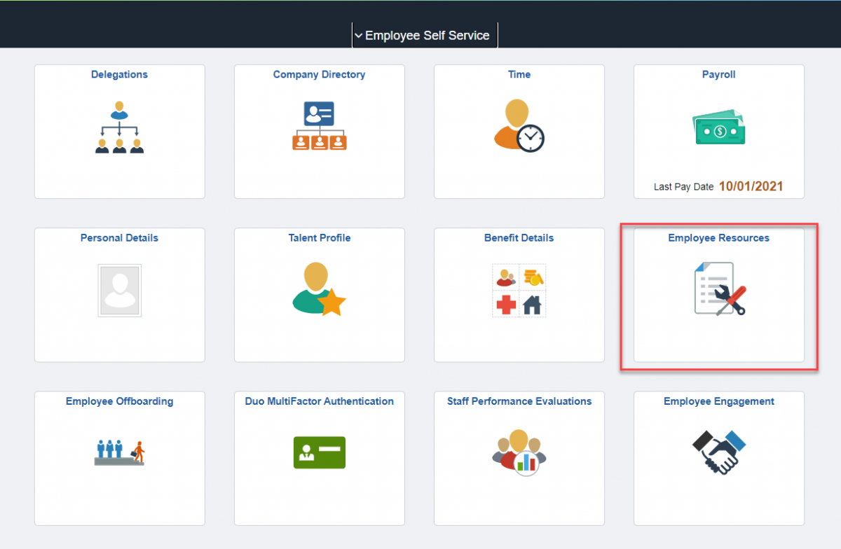The width and height of the screenshot is (841, 549).
Task: Click the Employee Resources tile title
Action: tap(719, 238)
